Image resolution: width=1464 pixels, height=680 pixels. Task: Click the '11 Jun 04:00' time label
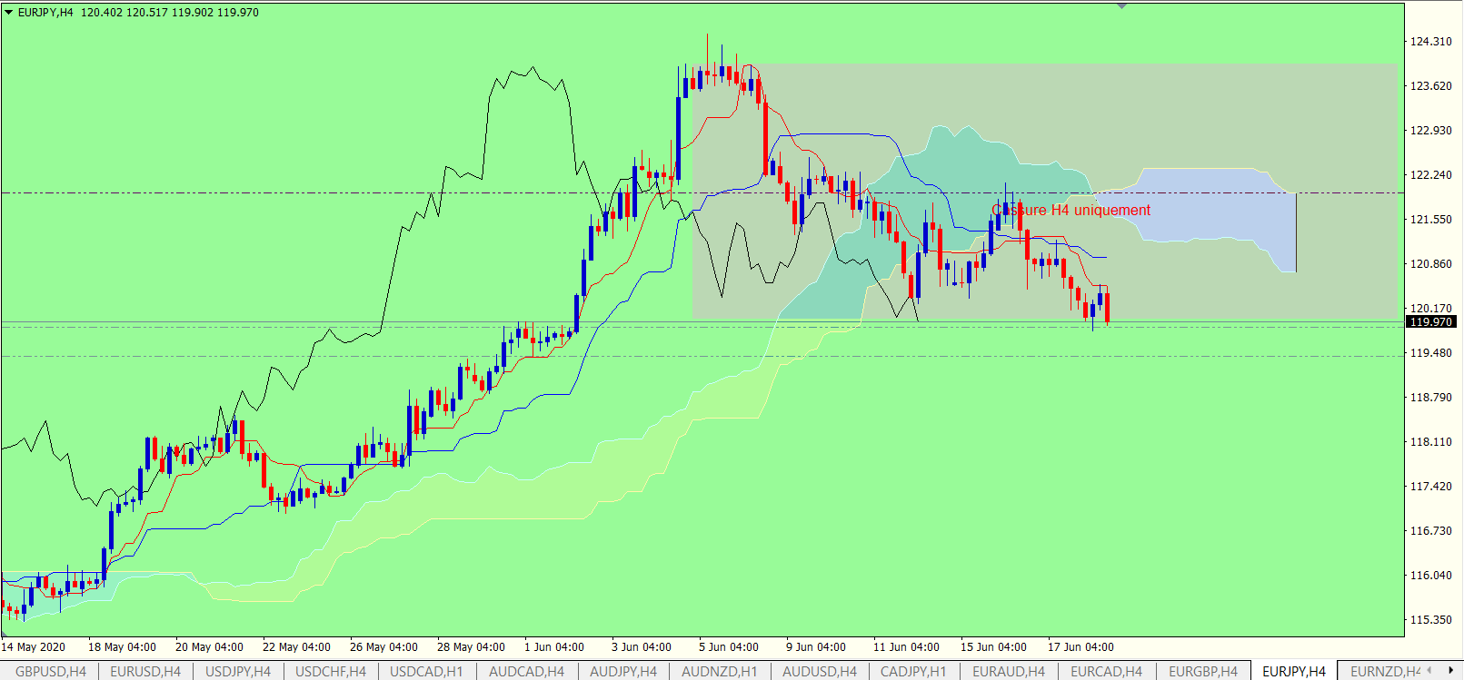pyautogui.click(x=906, y=647)
